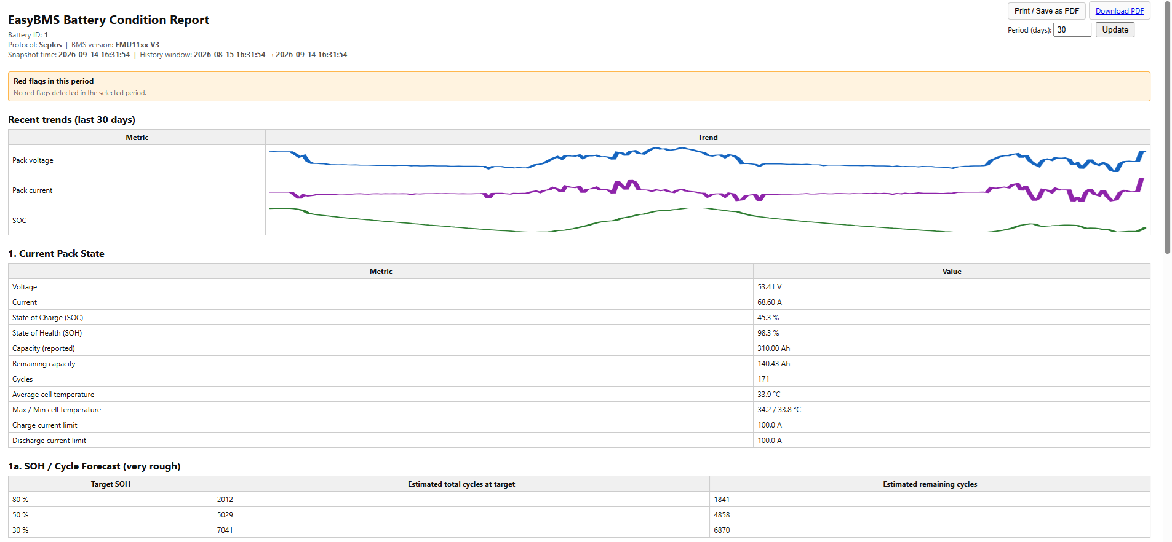Click the Target SOH column header
The height and width of the screenshot is (542, 1172).
click(x=111, y=484)
